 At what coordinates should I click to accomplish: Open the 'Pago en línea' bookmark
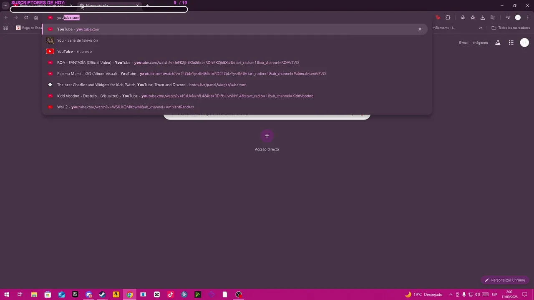click(x=29, y=28)
